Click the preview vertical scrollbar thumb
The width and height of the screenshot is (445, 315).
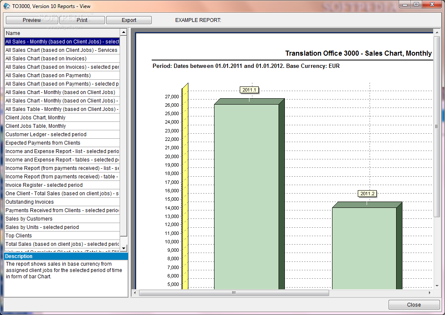click(x=437, y=127)
